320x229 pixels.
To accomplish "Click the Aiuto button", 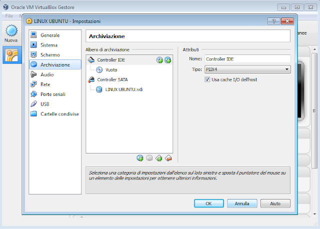I will (x=275, y=203).
